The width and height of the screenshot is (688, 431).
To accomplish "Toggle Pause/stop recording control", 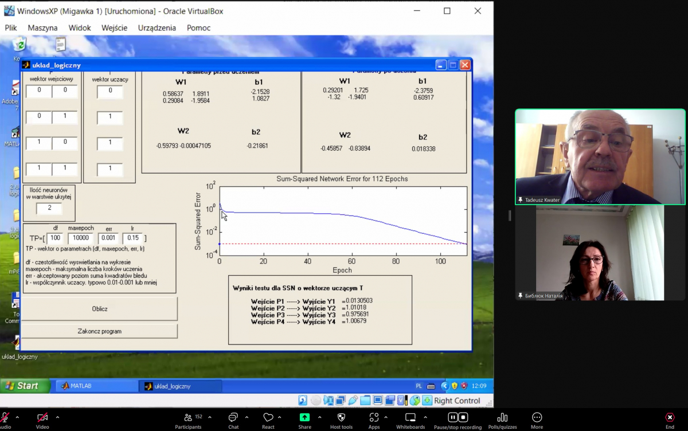I will (458, 417).
